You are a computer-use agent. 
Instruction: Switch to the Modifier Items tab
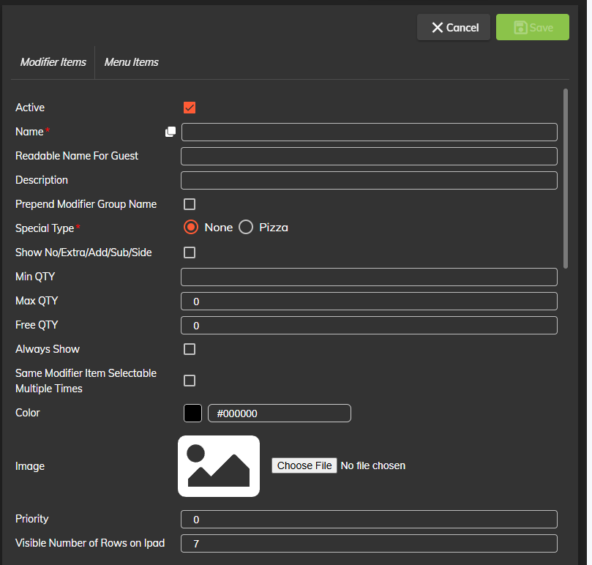pyautogui.click(x=53, y=62)
